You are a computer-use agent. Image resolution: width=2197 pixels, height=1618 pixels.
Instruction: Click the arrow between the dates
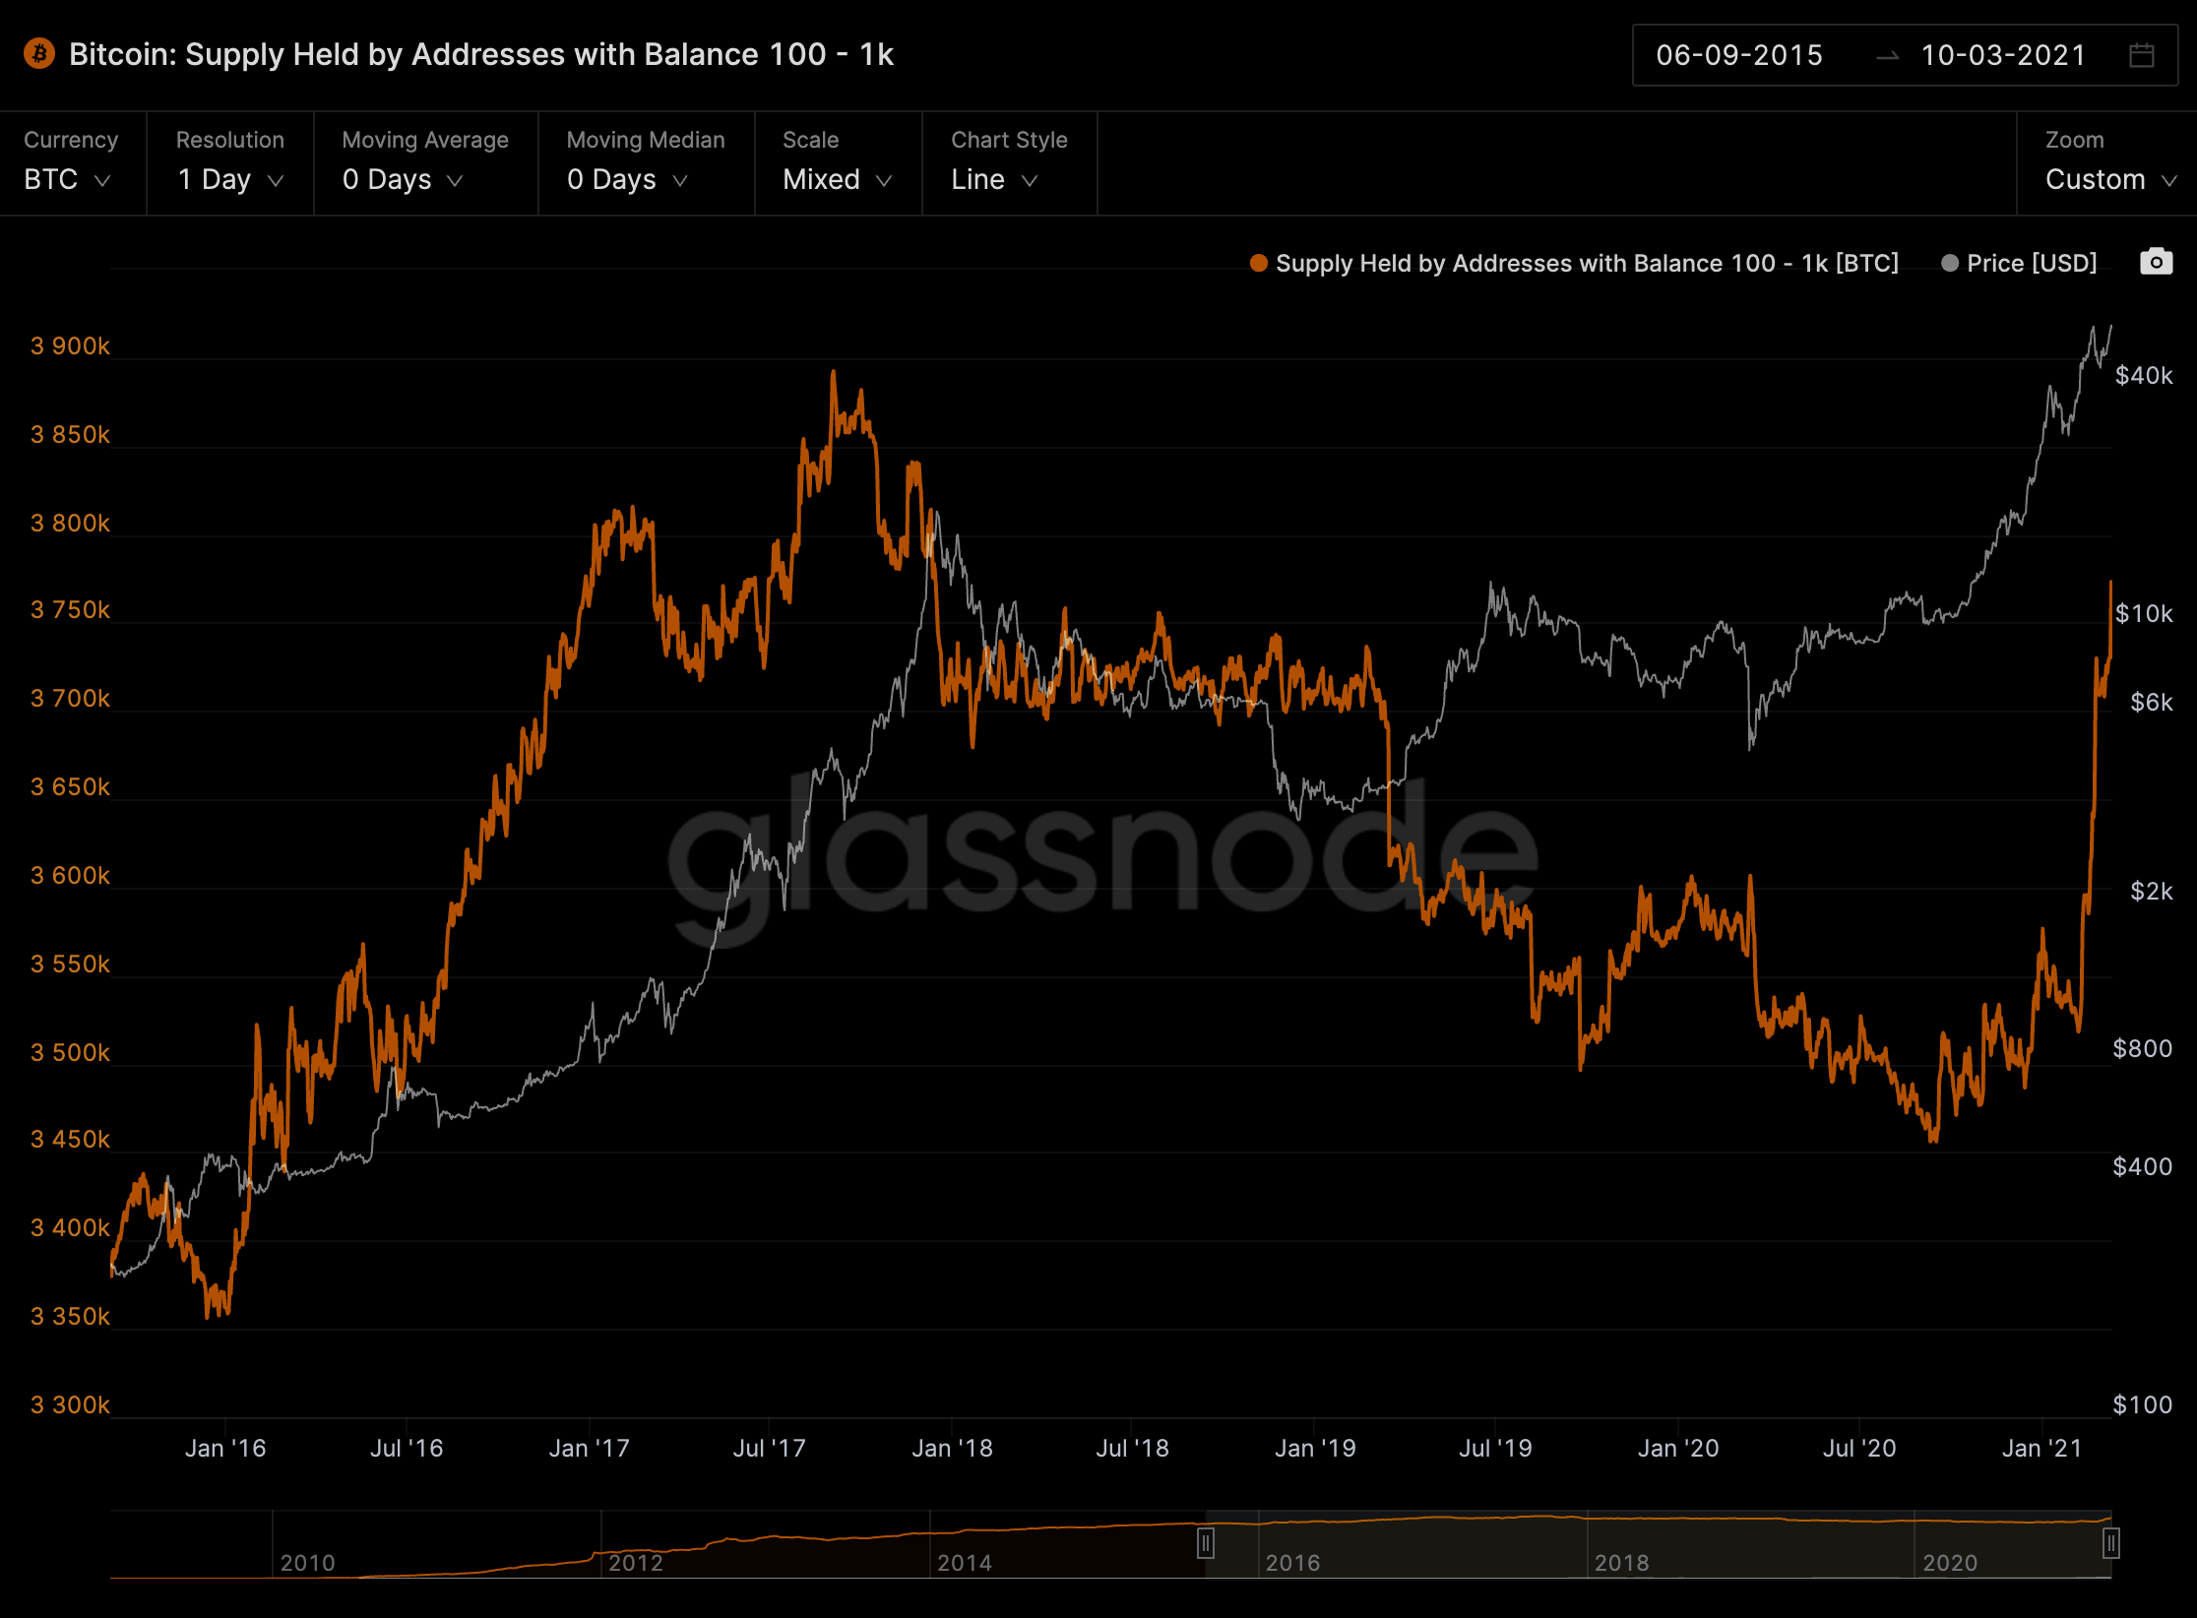(x=1887, y=56)
